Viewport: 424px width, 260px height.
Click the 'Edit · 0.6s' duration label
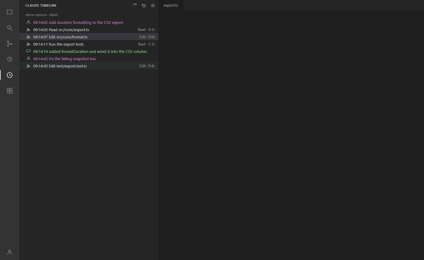tap(147, 37)
